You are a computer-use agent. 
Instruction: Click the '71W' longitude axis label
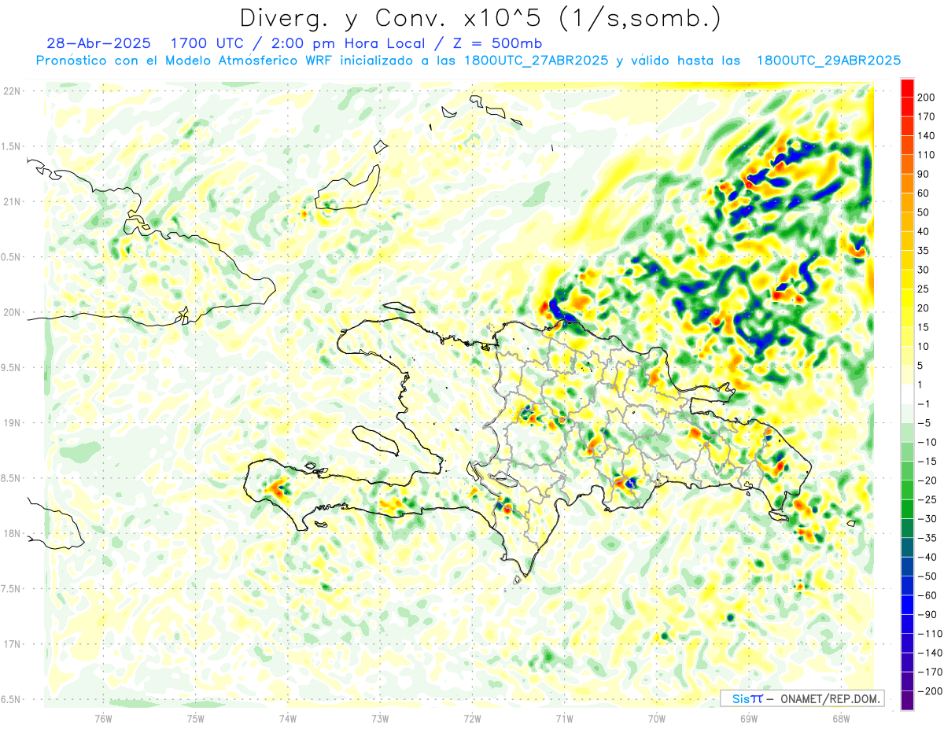564,718
